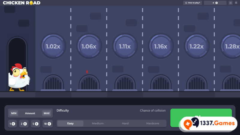Choose the 5 euro bet preset
The width and height of the screenshot is (240, 135).
click(35, 124)
